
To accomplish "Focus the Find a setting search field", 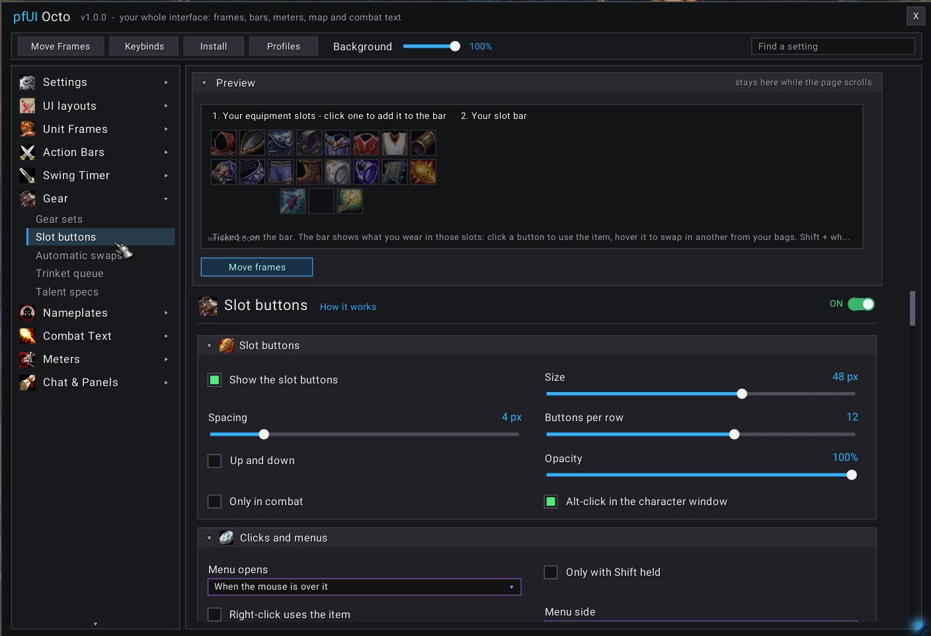I will click(833, 46).
